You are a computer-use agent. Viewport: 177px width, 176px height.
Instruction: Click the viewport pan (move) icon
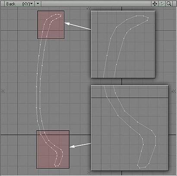click(x=155, y=4)
